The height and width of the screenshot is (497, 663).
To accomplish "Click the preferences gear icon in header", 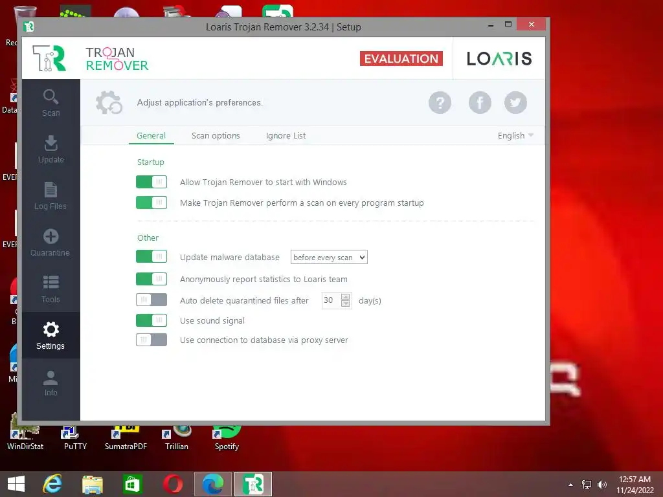I will [109, 102].
